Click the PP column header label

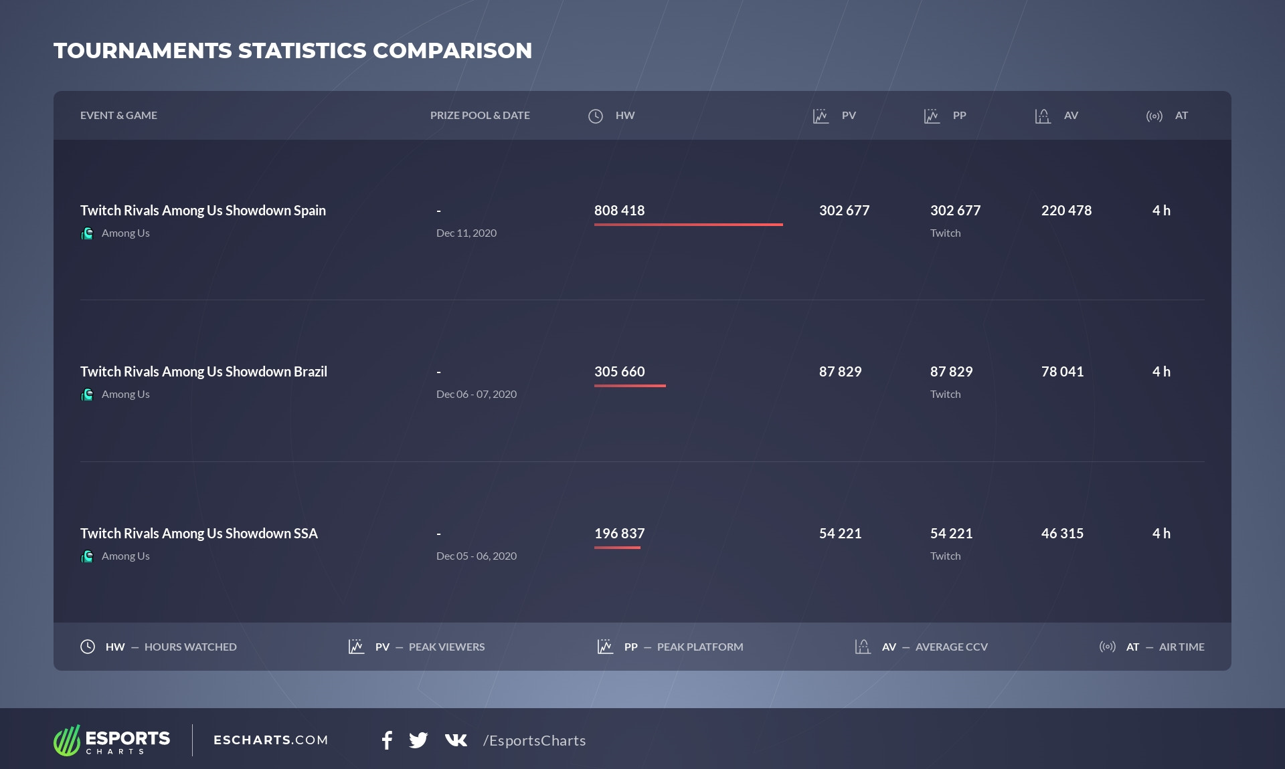click(960, 116)
